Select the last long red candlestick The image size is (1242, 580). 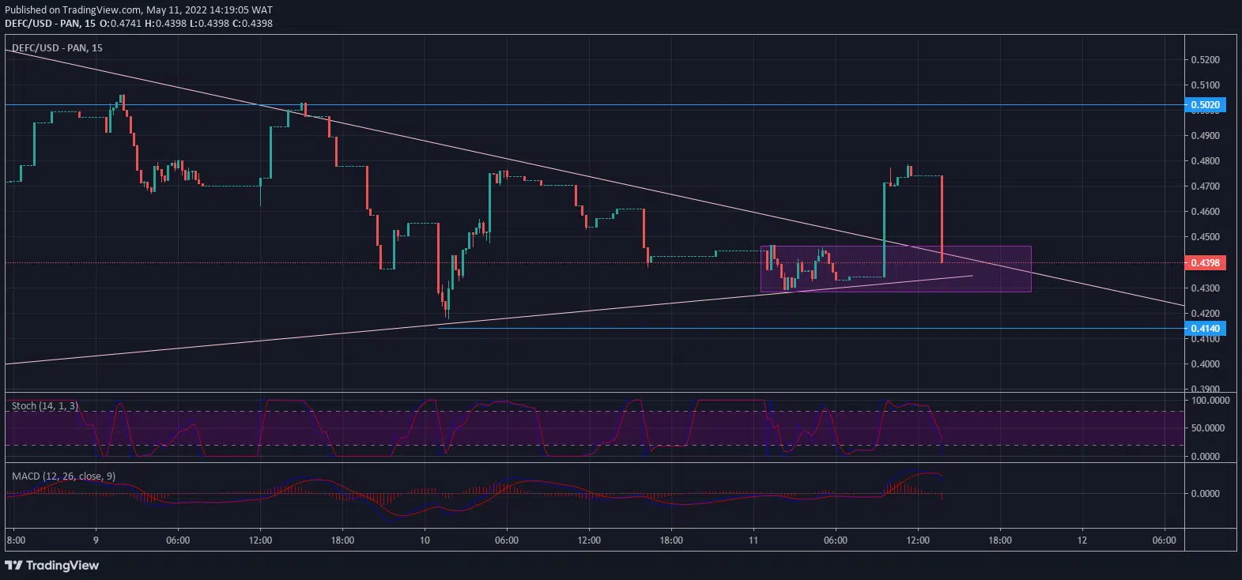coord(942,219)
